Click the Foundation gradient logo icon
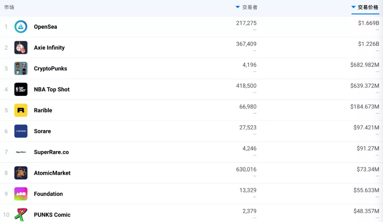The image size is (383, 222). pyautogui.click(x=21, y=194)
